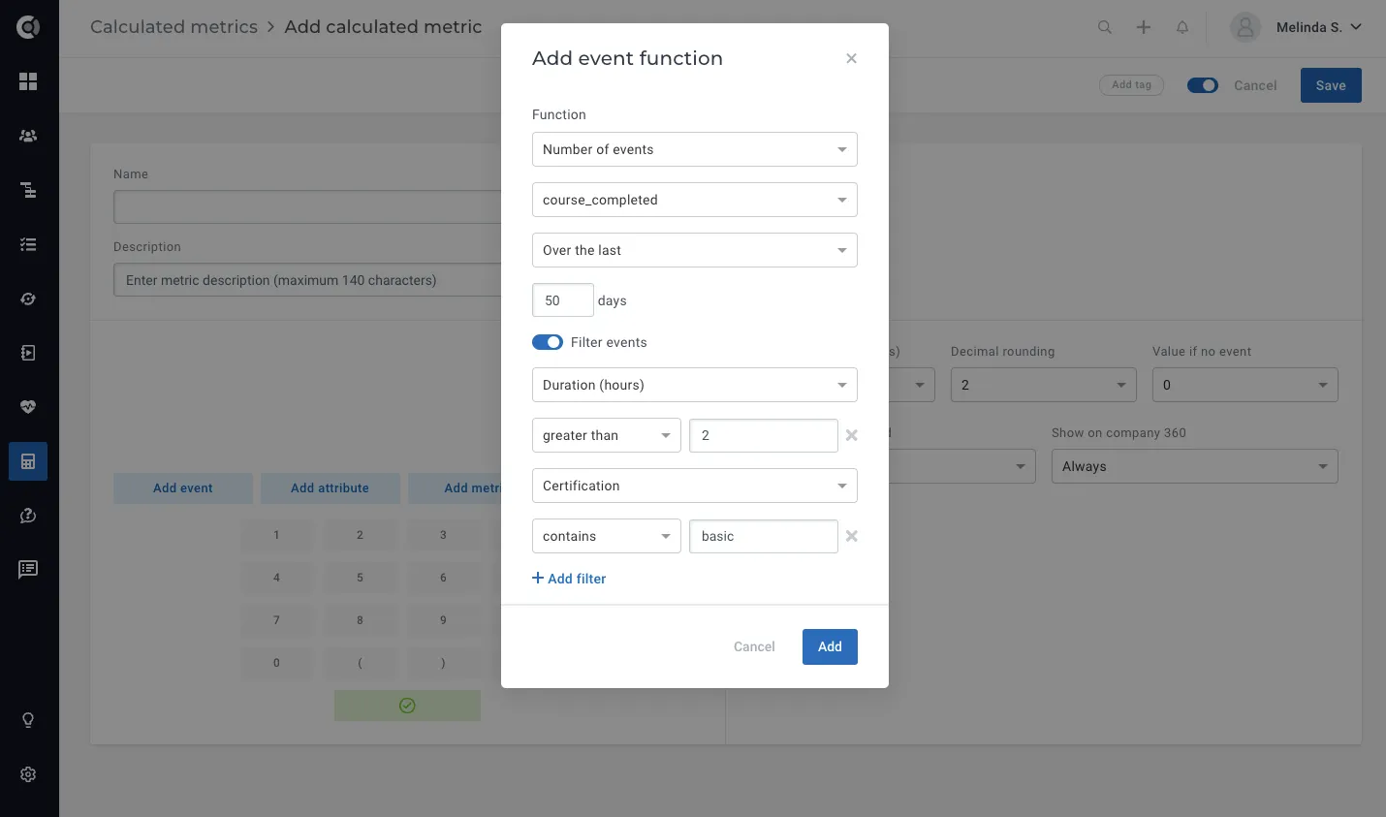Viewport: 1386px width, 817px height.
Task: Click the company logo at top left
Action: (28, 27)
